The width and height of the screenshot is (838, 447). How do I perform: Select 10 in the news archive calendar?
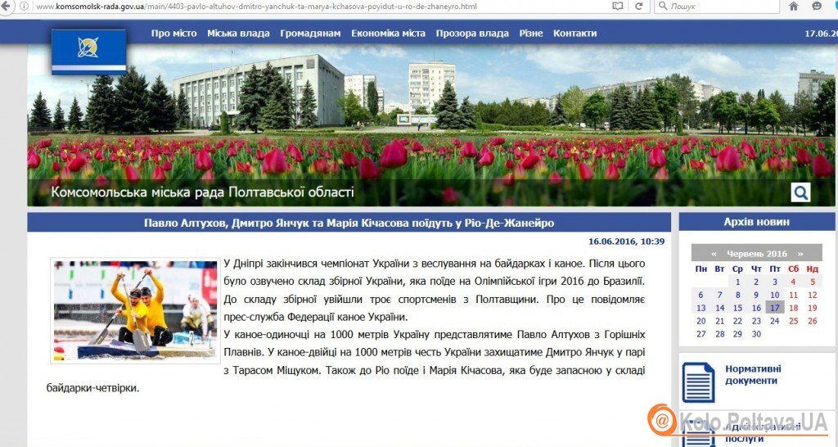775,295
